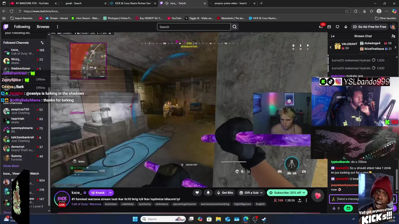This screenshot has height=224, width=399.
Task: Toggle notifications bell for kxce_
Action: (208, 193)
